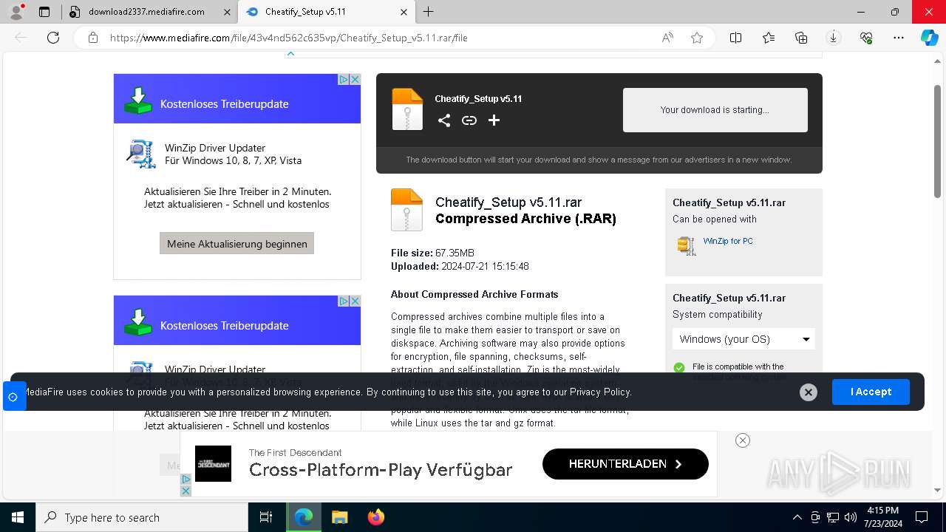946x532 pixels.
Task: Add this page to favorites
Action: pyautogui.click(x=697, y=38)
